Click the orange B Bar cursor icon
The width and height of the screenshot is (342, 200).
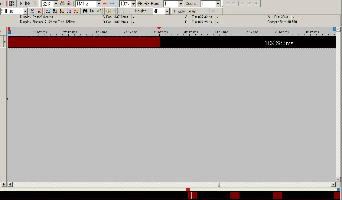tap(62, 11)
